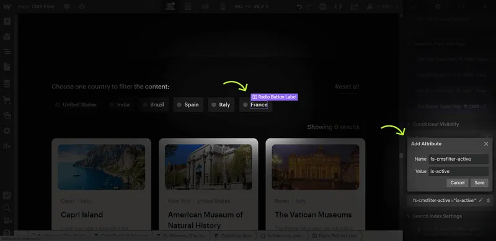Open the Project Settings gear in sidebar
Image resolution: width=496 pixels, height=241 pixels.
coord(7,130)
